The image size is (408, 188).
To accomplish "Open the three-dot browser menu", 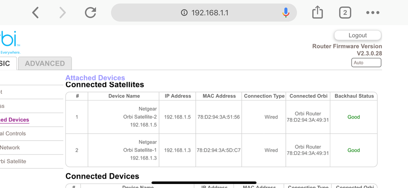I will (372, 13).
